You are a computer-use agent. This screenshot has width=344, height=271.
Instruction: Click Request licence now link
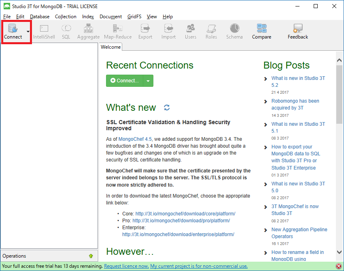coord(126,266)
